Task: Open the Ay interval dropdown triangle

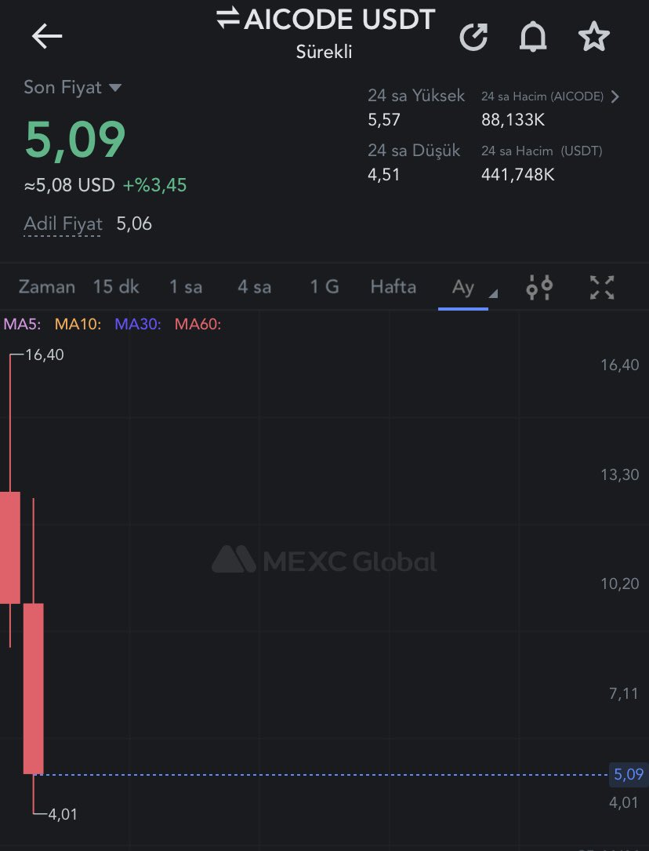Action: coord(493,294)
